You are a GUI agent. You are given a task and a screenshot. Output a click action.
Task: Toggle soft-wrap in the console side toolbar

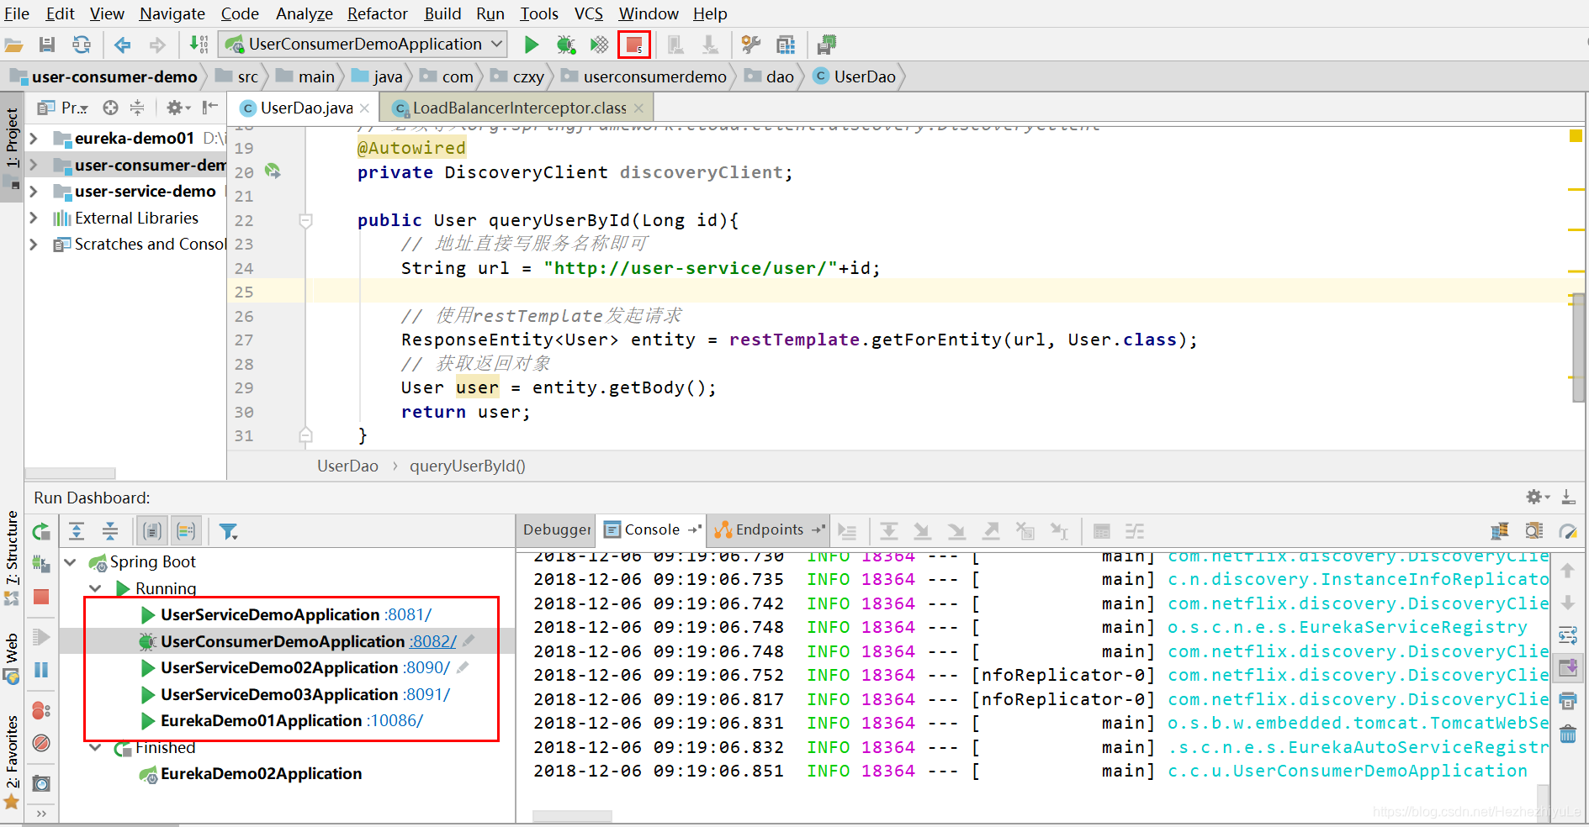tap(1568, 635)
